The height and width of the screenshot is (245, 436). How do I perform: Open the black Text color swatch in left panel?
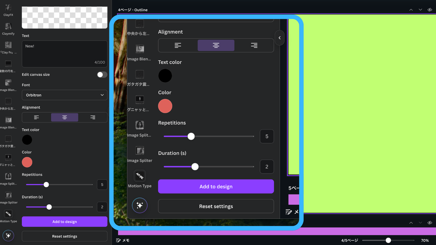coord(27,140)
